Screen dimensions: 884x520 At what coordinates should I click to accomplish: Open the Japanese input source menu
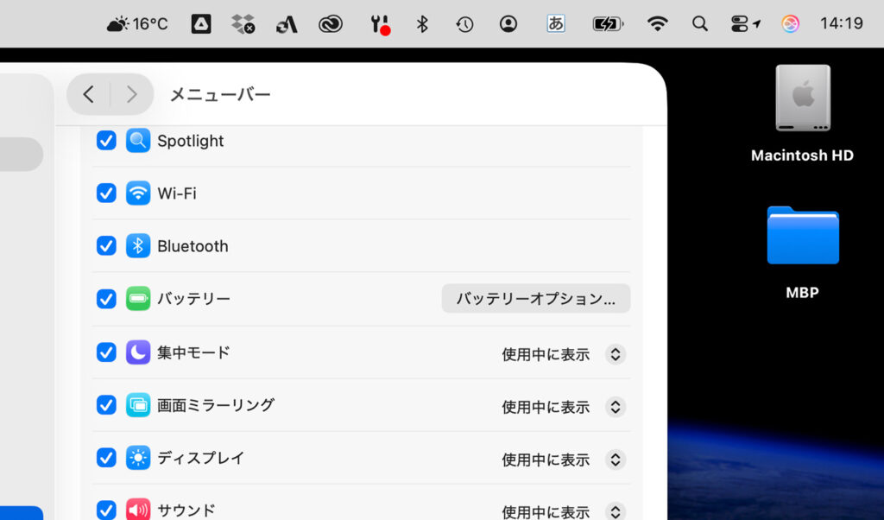click(x=556, y=24)
